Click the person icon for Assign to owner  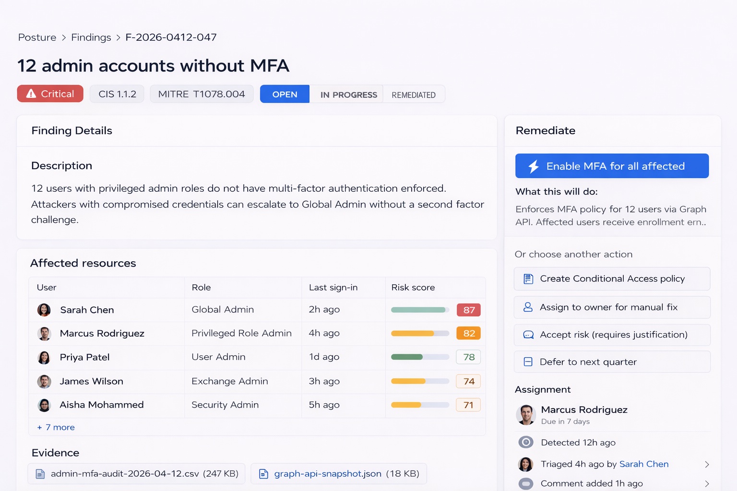[528, 307]
